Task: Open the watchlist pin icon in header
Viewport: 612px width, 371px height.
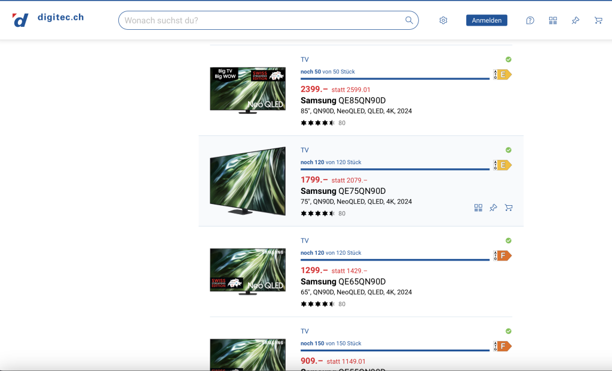Action: click(576, 20)
